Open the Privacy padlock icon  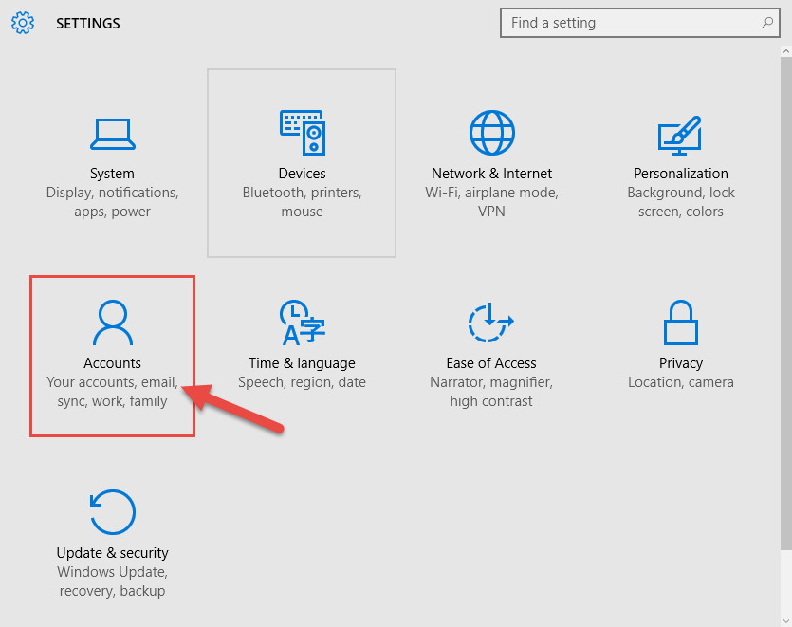[x=681, y=323]
